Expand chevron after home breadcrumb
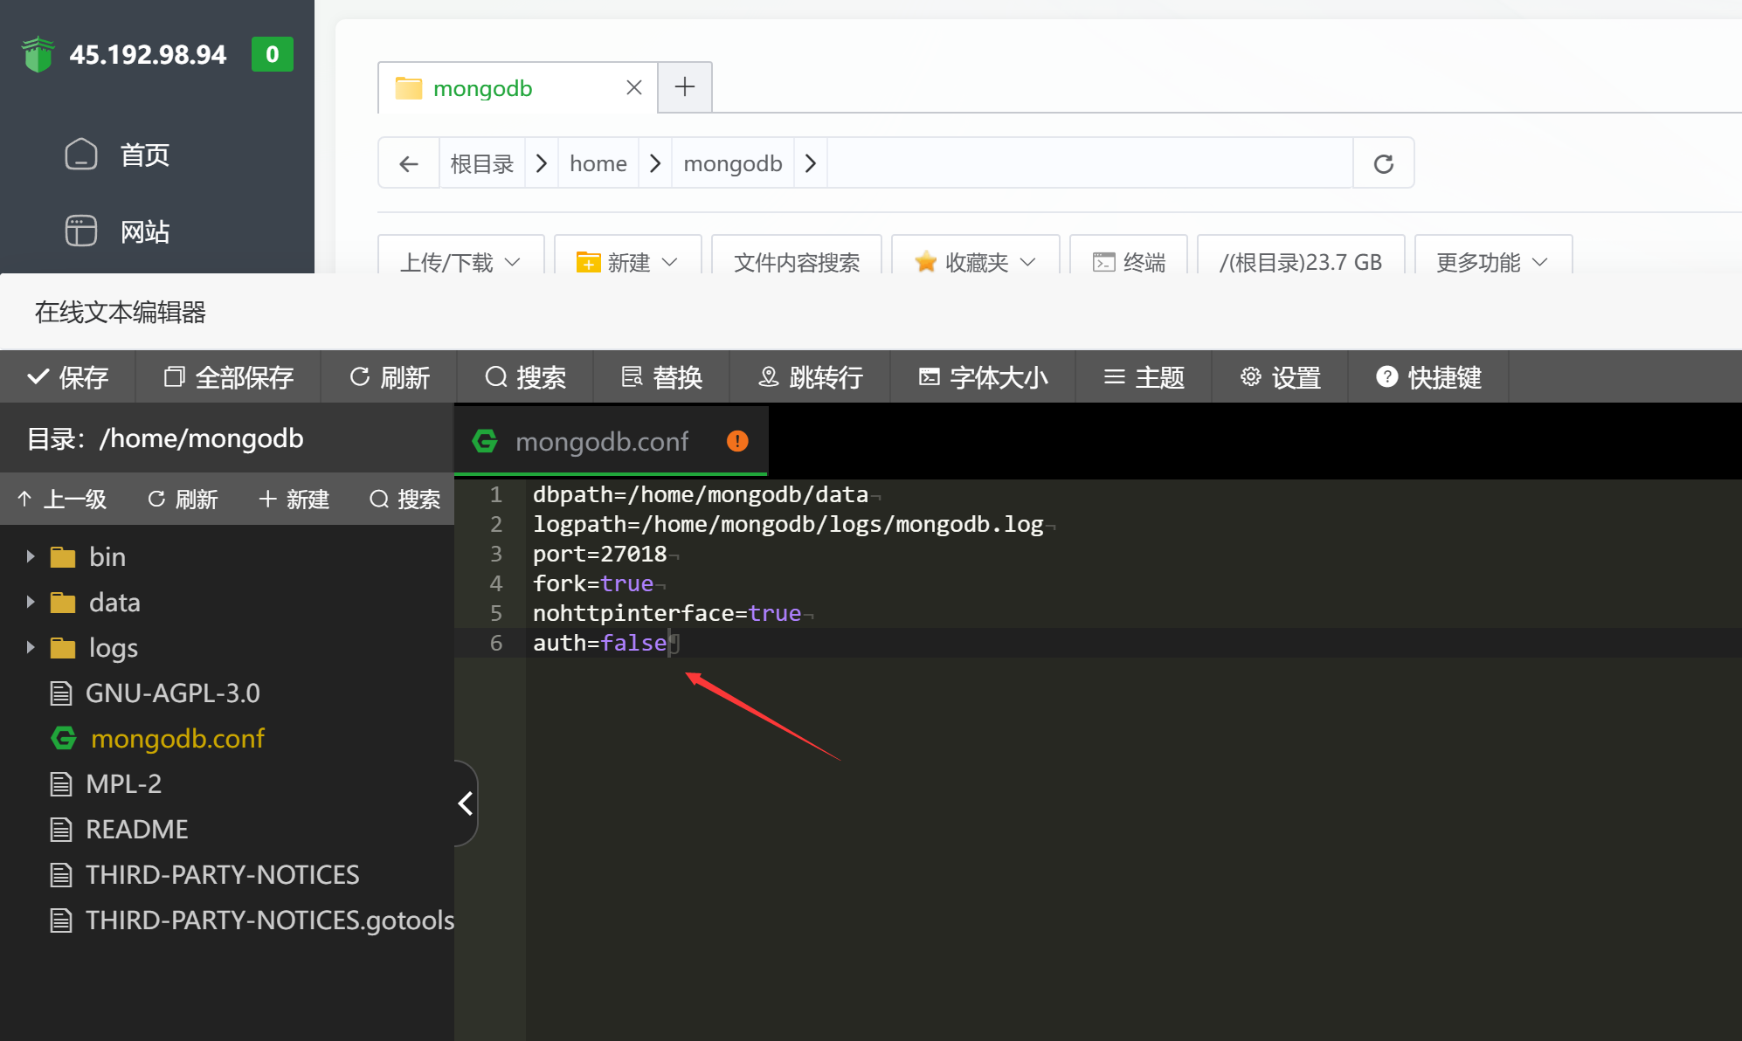Screen dimensions: 1742x1041 click(x=655, y=163)
